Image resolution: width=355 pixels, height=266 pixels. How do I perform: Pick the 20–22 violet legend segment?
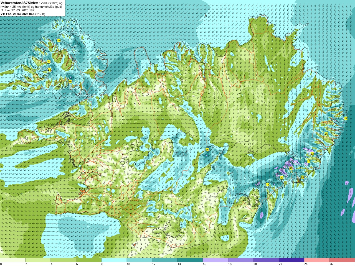(266, 260)
